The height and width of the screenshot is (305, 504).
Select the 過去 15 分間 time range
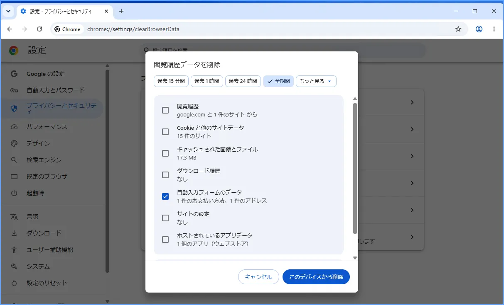pyautogui.click(x=171, y=81)
